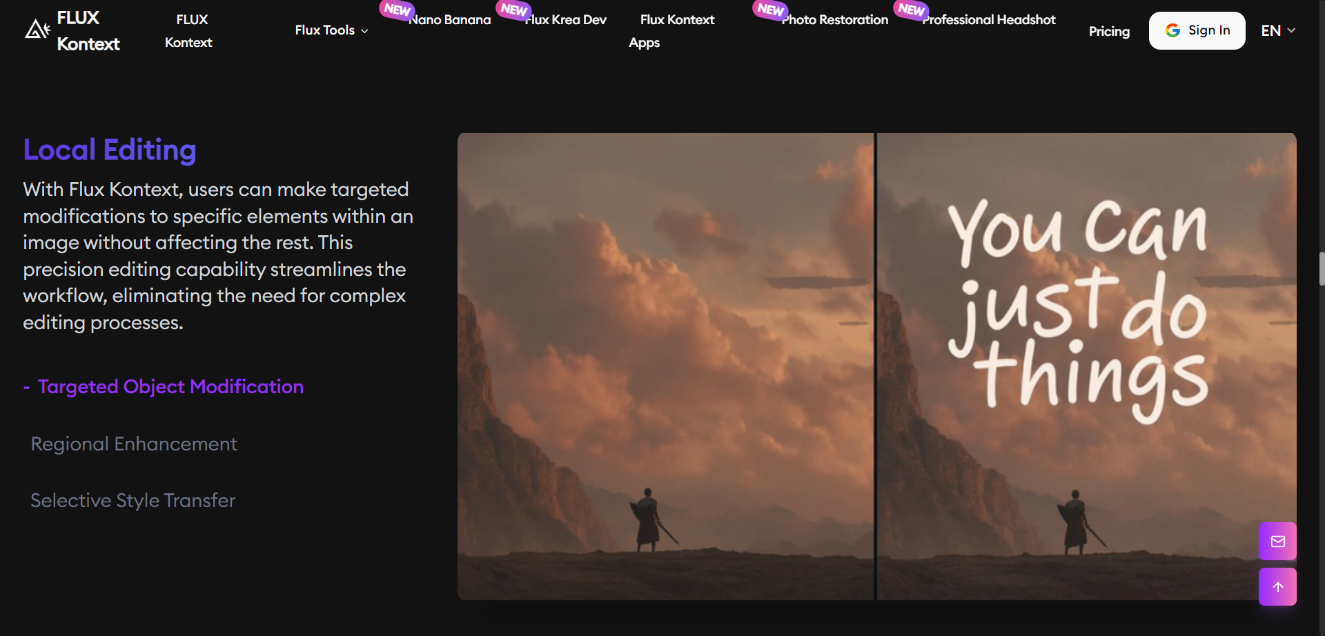
Task: Click the edited image with handwritten text
Action: click(1087, 366)
